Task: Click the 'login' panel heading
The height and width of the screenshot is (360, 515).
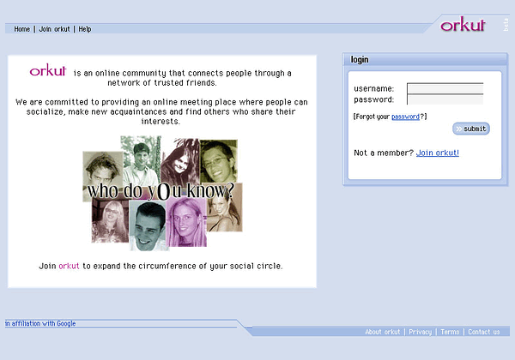Action: (360, 60)
